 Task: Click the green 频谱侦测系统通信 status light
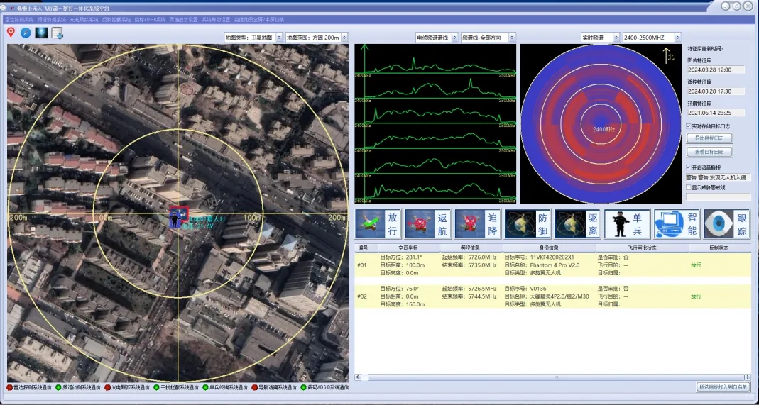(x=58, y=387)
